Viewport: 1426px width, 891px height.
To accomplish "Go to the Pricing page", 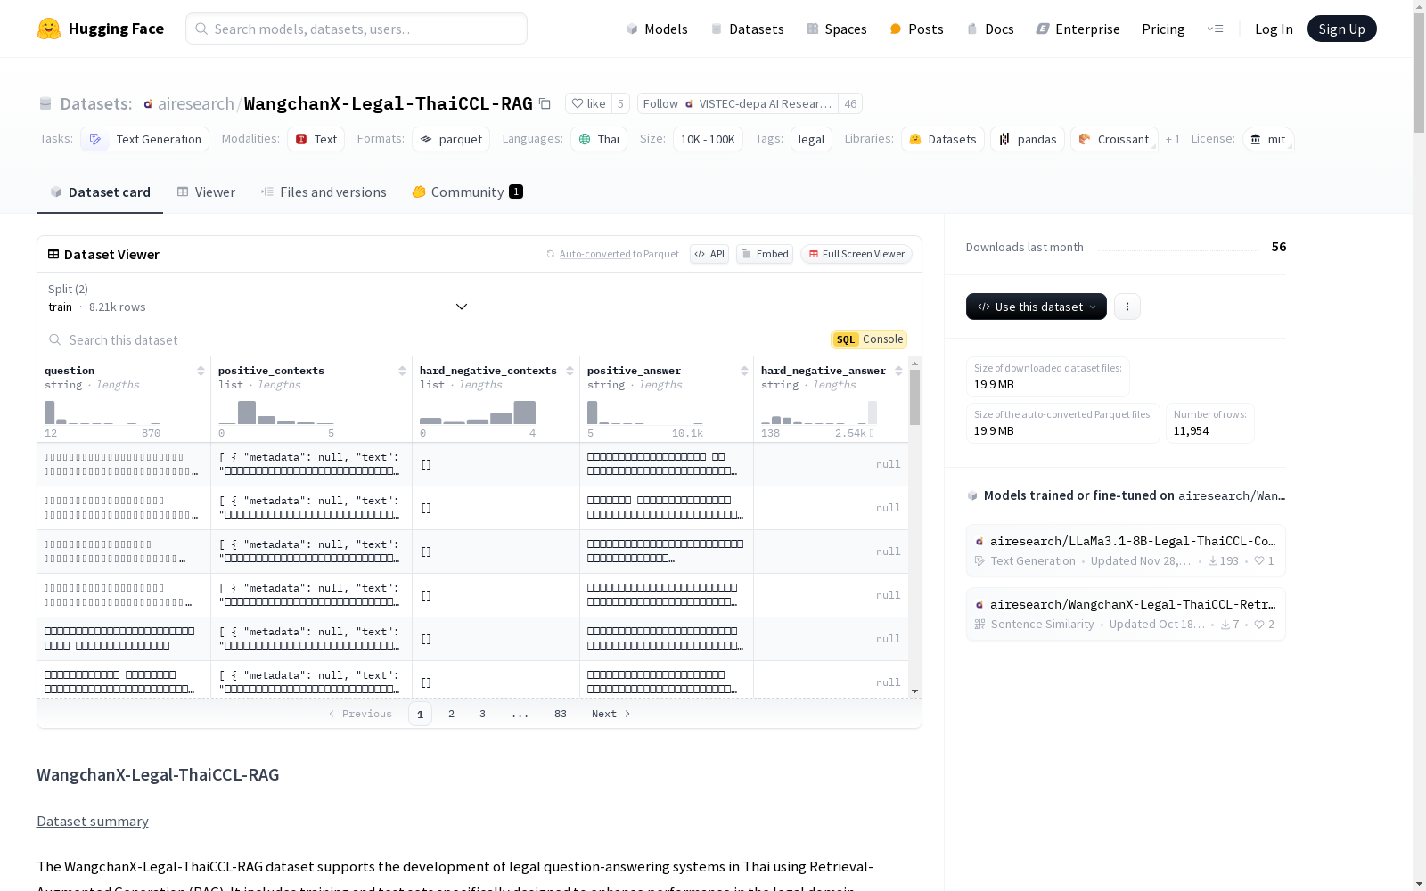I will point(1163,29).
